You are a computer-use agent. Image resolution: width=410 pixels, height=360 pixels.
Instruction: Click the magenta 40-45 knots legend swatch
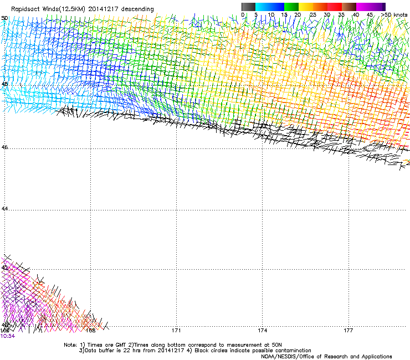[x=363, y=7]
